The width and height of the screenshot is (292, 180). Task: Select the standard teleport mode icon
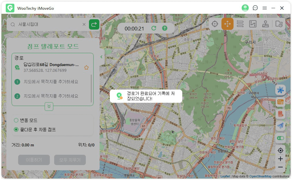[215, 24]
